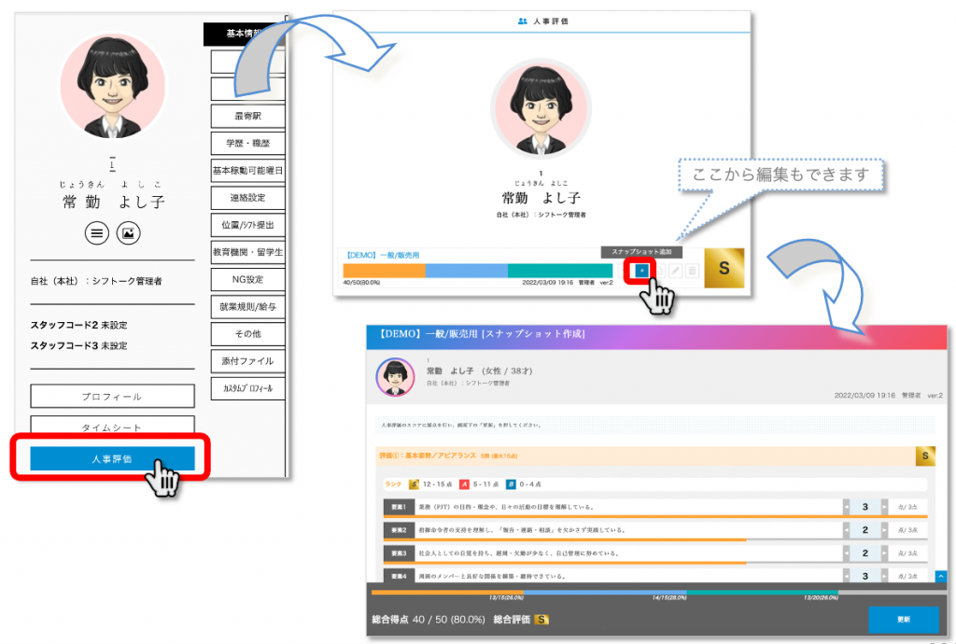Viewport: 956px width, 644px height.
Task: Open the round hamburger menu icon
Action: click(97, 233)
